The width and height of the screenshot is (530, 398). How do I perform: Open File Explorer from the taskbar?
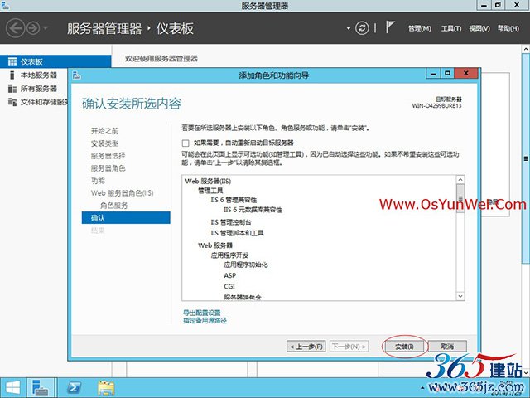pos(106,388)
